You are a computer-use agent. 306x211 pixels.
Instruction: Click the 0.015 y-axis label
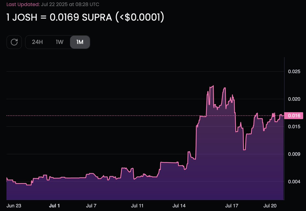(x=294, y=127)
